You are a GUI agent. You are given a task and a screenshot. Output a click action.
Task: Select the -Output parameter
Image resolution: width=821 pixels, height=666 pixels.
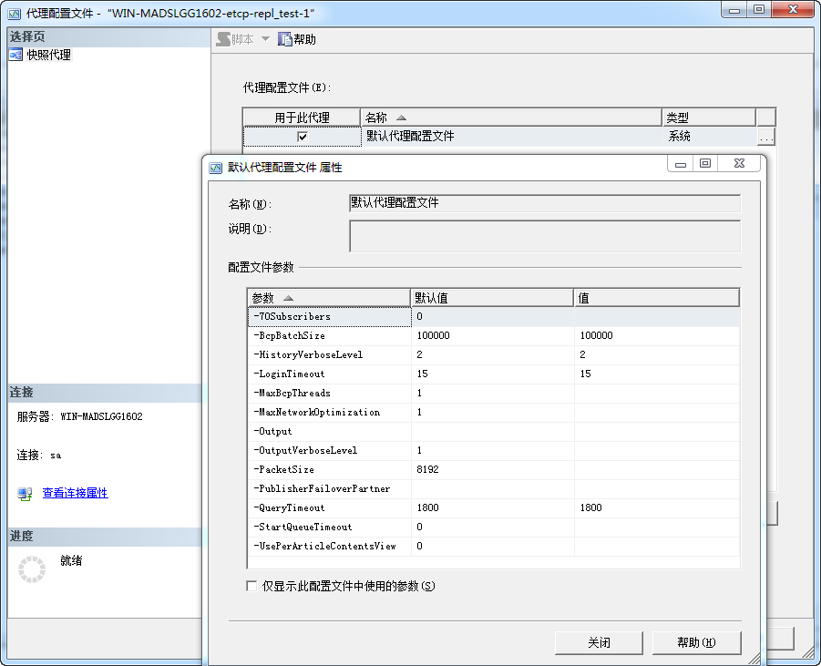tap(329, 432)
